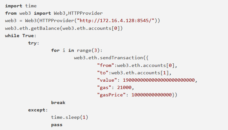Click the 'import time' line
The height and width of the screenshot is (130, 228).
pos(21,6)
